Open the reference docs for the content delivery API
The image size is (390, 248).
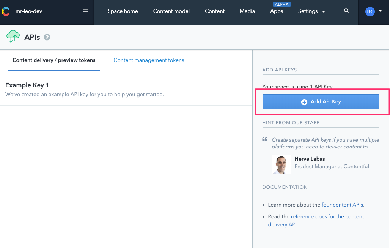327,216
